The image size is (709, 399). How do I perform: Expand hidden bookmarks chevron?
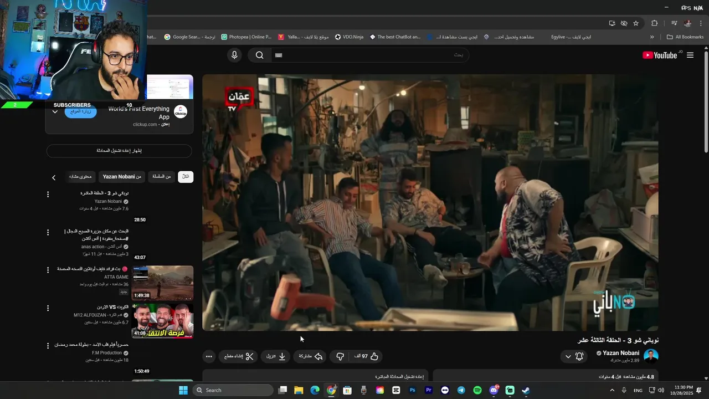pos(652,37)
